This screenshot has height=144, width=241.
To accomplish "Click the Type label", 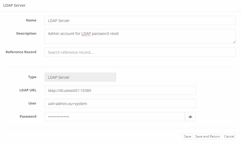I will pos(32,77).
